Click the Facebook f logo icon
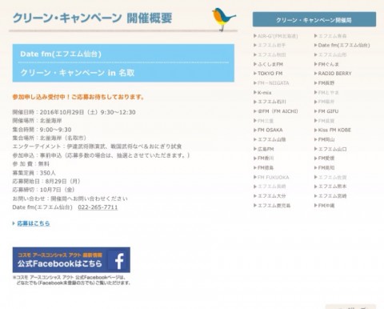 point(119,260)
